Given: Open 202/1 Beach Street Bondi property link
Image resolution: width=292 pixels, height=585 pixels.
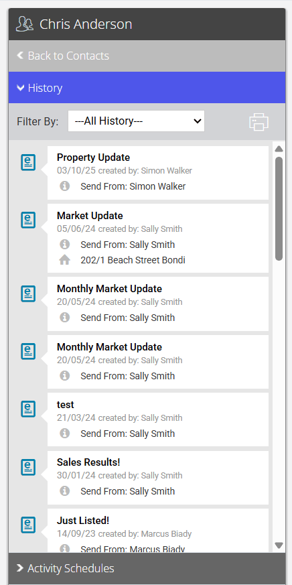Looking at the screenshot, I should tap(133, 260).
